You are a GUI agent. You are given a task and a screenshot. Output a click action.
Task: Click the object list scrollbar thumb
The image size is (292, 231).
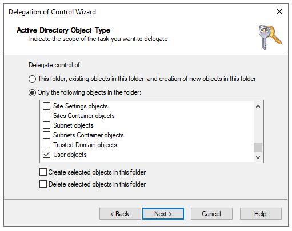258,147
